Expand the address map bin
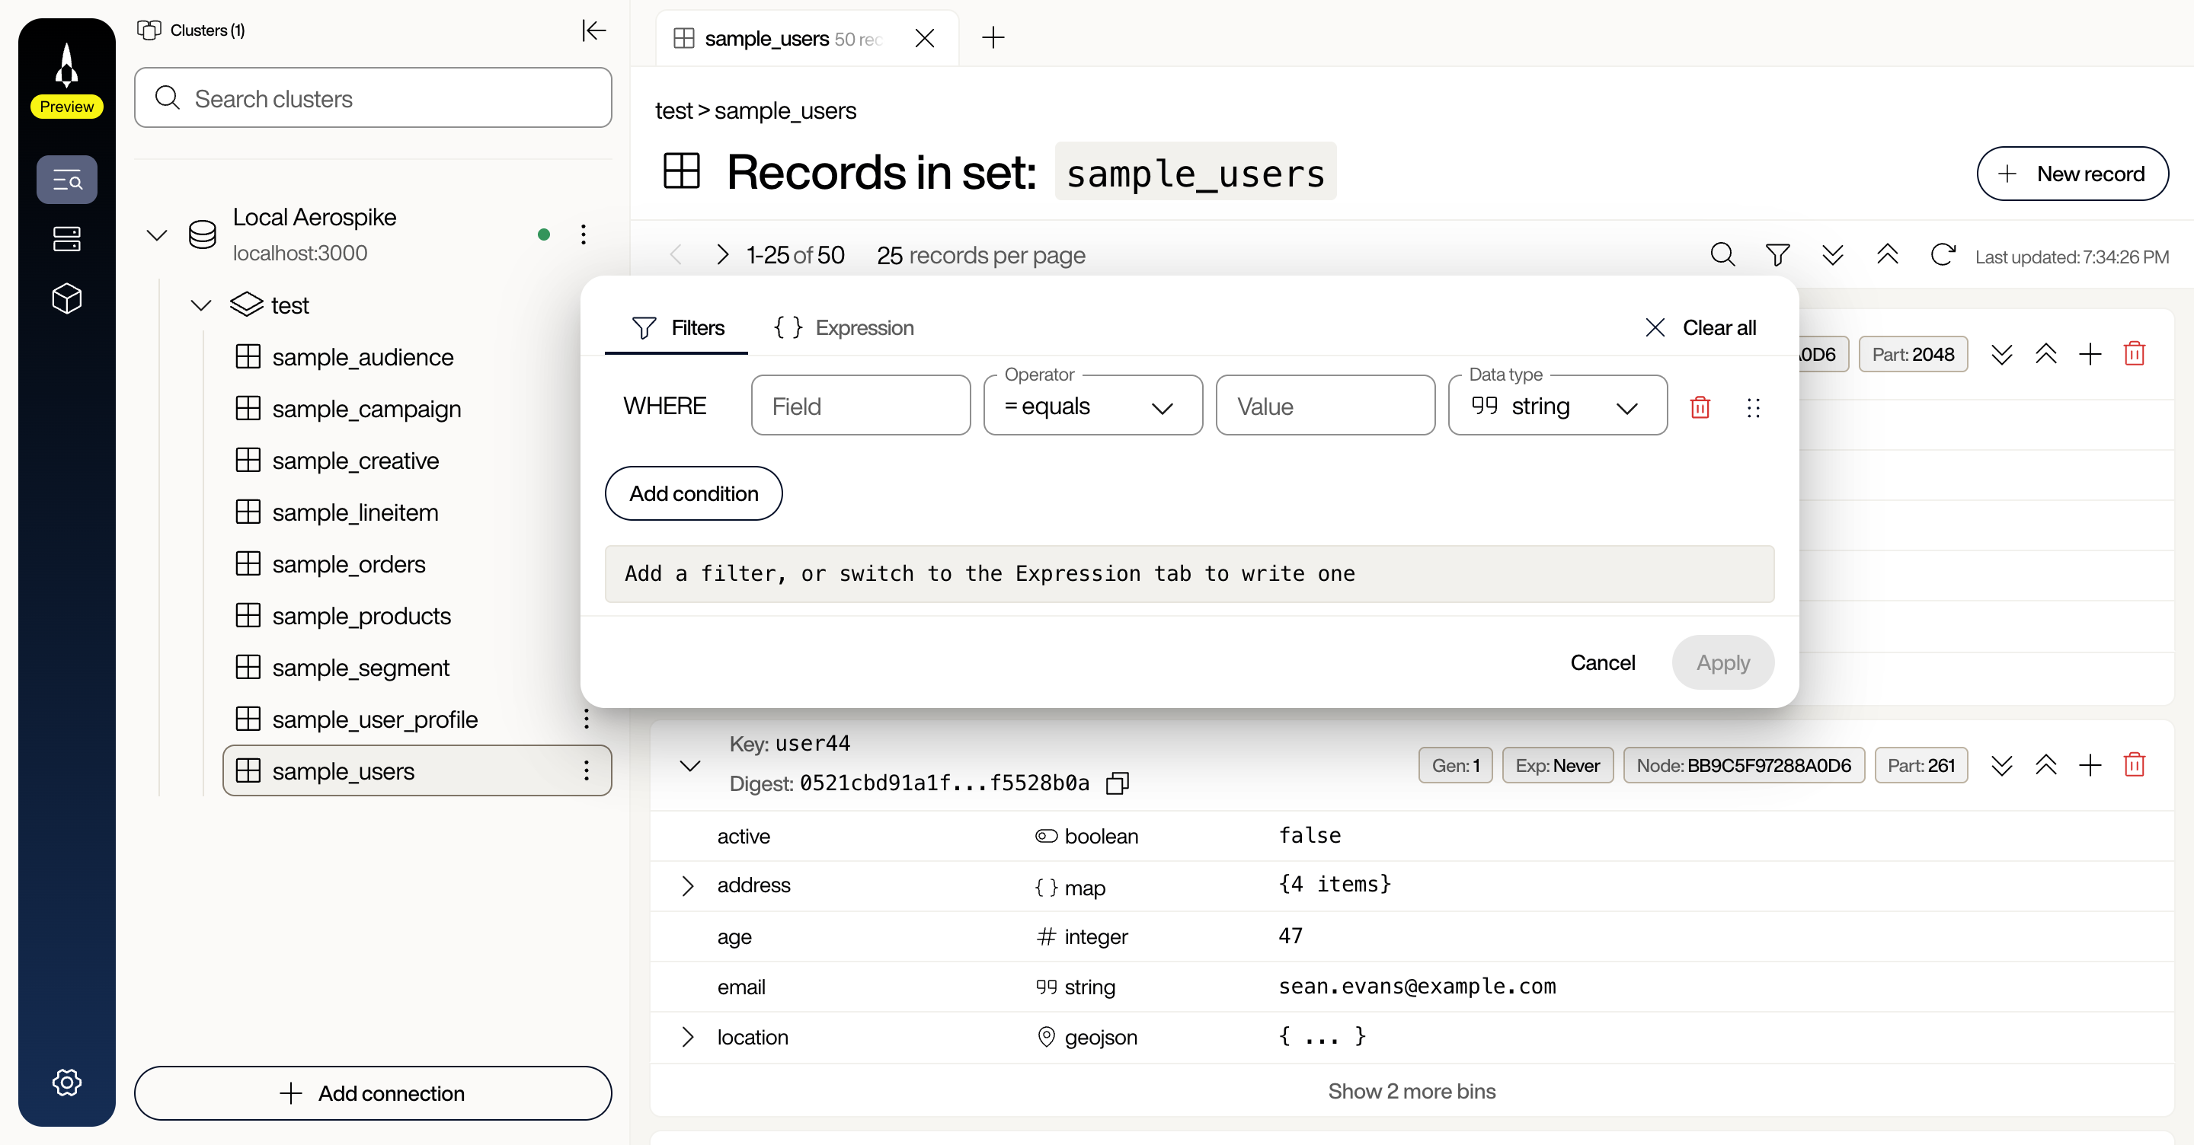This screenshot has height=1145, width=2194. (x=687, y=885)
